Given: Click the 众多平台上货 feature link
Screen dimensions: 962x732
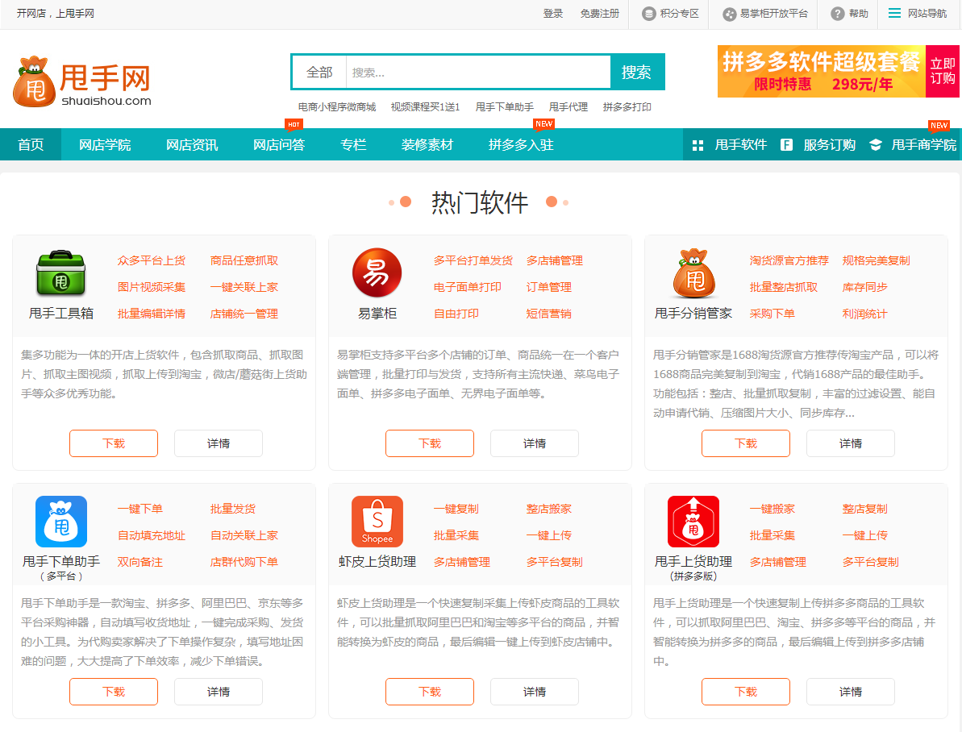Looking at the screenshot, I should tap(152, 260).
